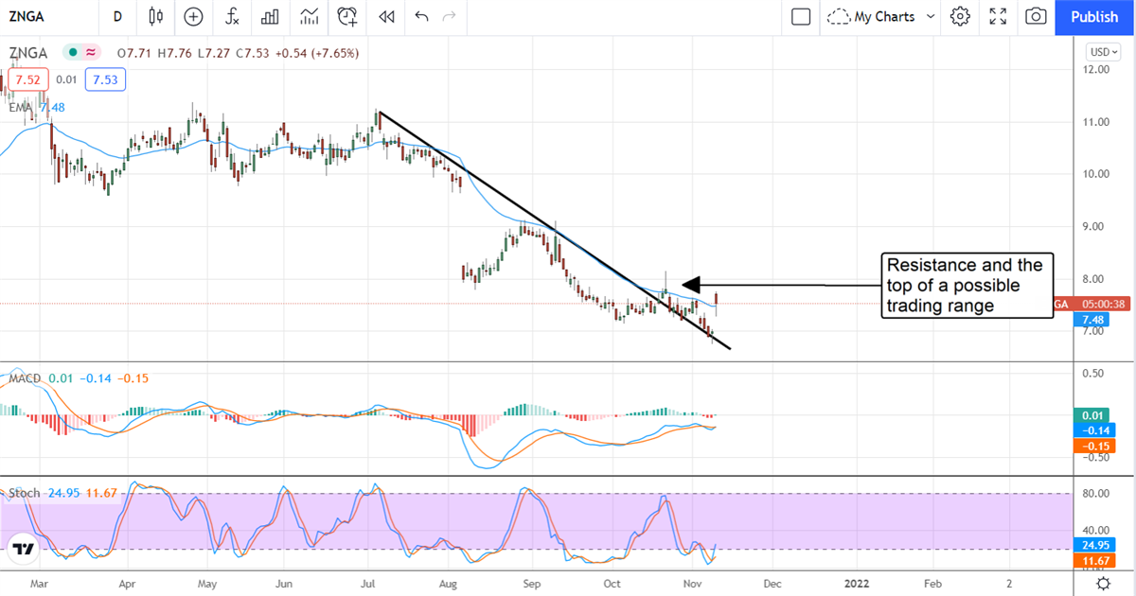Start bar replay with the rewind icon
This screenshot has width=1136, height=596.
point(385,17)
